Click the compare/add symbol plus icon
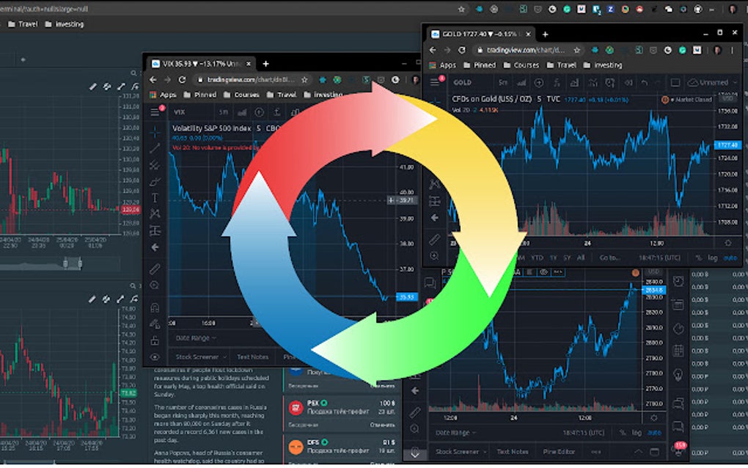748x468 pixels. point(538,82)
